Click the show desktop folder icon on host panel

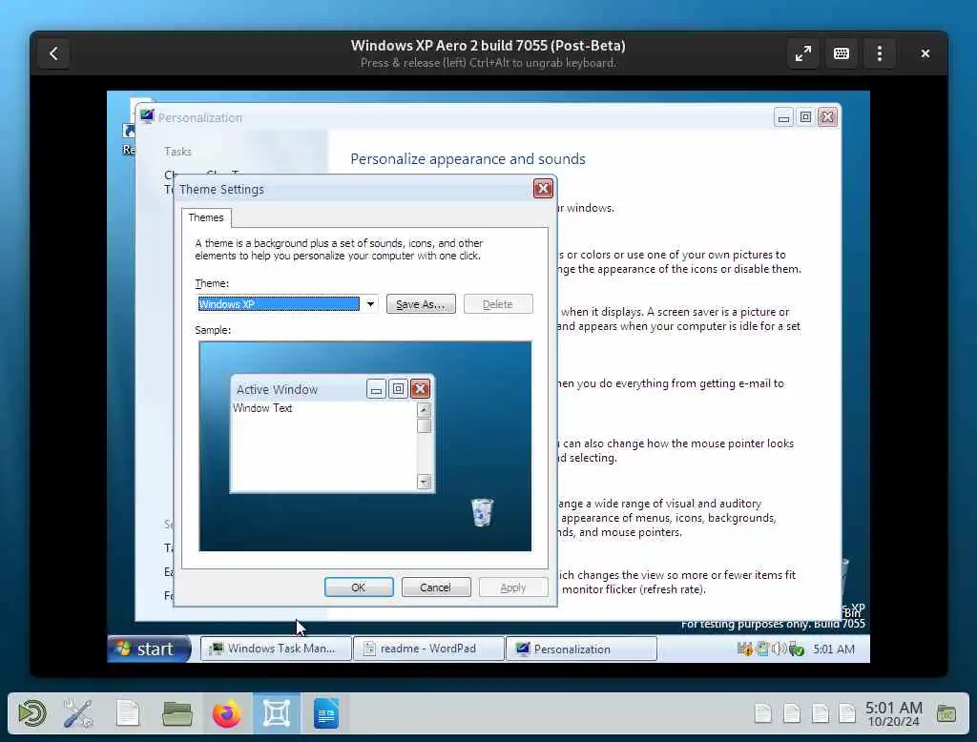tap(946, 713)
